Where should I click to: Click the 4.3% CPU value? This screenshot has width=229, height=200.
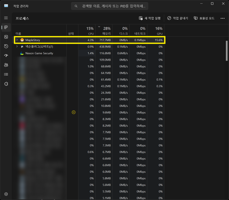pyautogui.click(x=91, y=40)
